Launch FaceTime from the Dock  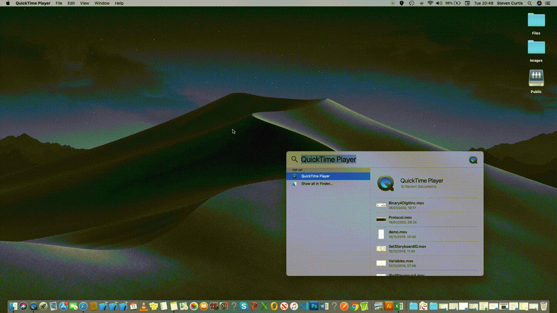click(x=73, y=306)
